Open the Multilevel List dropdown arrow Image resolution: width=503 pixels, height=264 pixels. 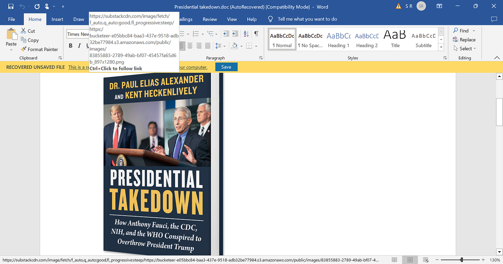click(217, 34)
